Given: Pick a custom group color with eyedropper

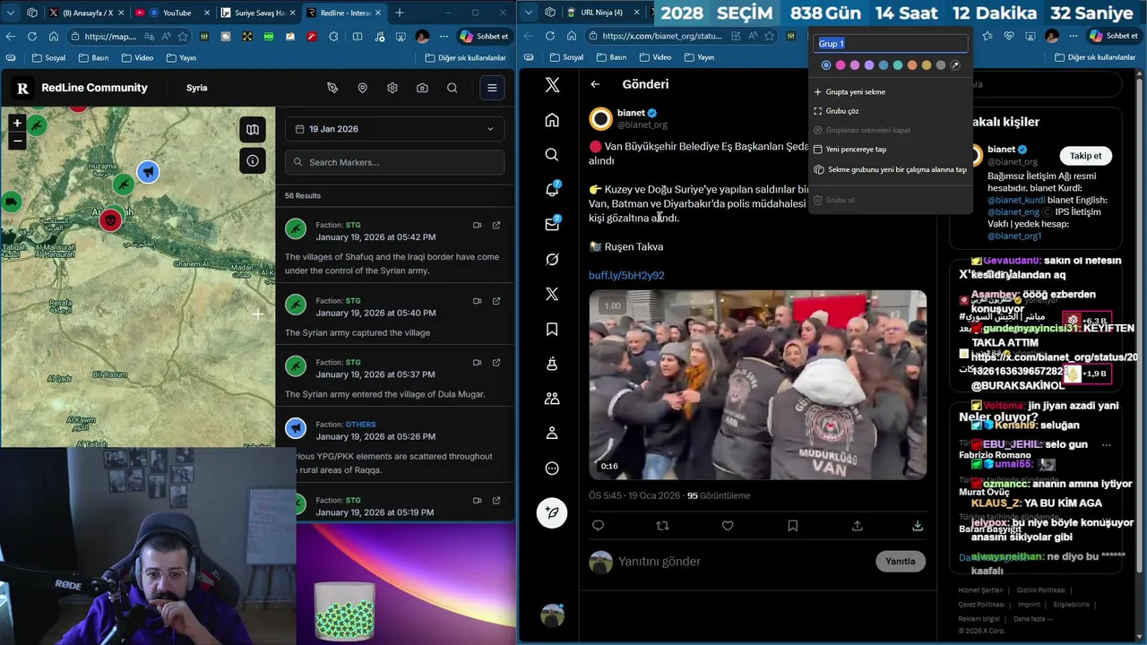Looking at the screenshot, I should click(955, 65).
